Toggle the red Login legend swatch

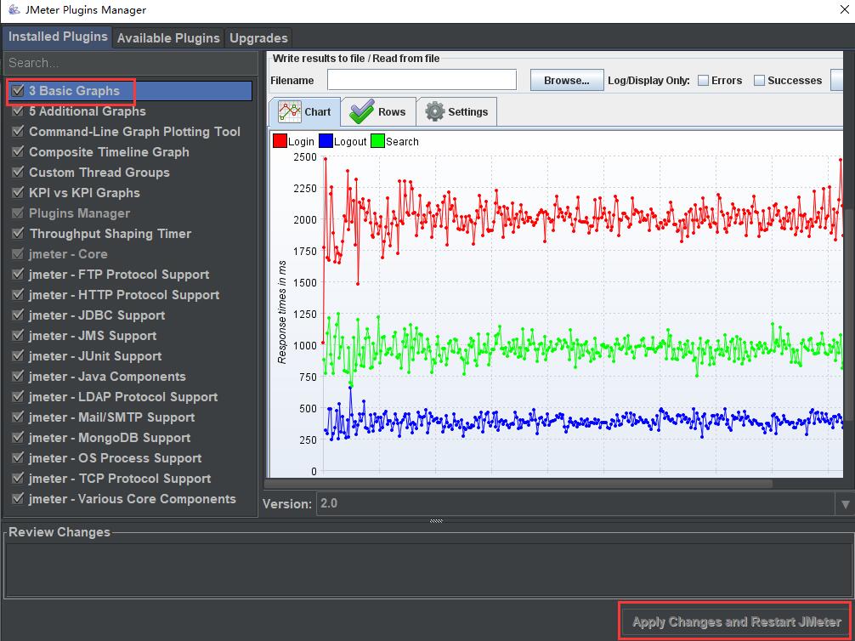pos(280,141)
